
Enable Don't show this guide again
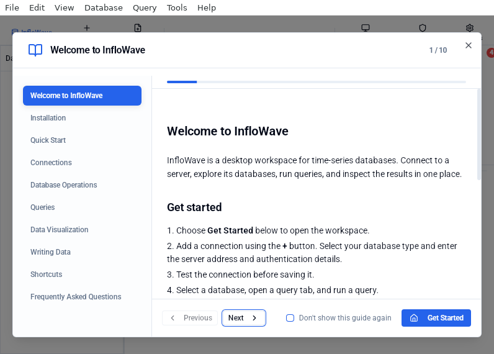(x=290, y=318)
